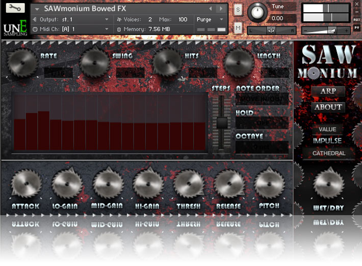Toggle the Solo S button

point(238,10)
